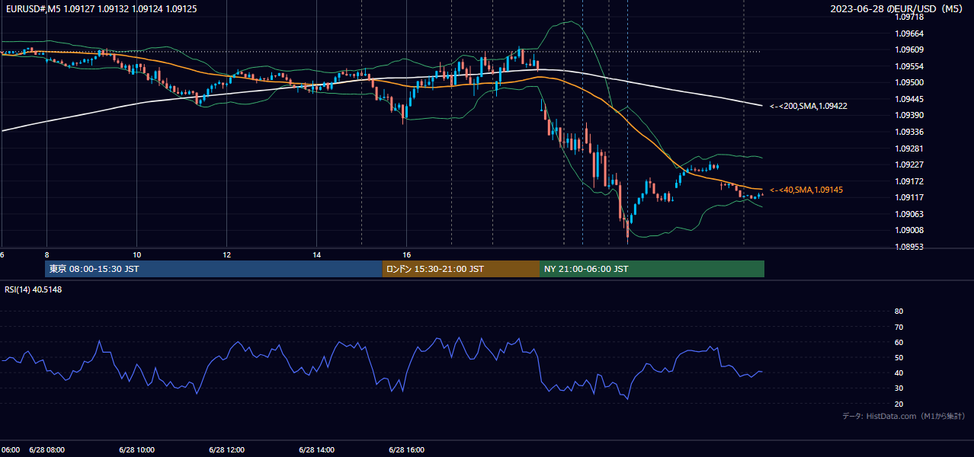Click price axis value 1.09281

909,149
